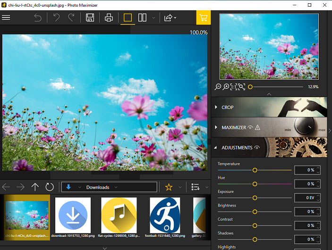Screen dimensions: 332x250
Task: Click the Exposure slider handle
Action: tap(255, 198)
